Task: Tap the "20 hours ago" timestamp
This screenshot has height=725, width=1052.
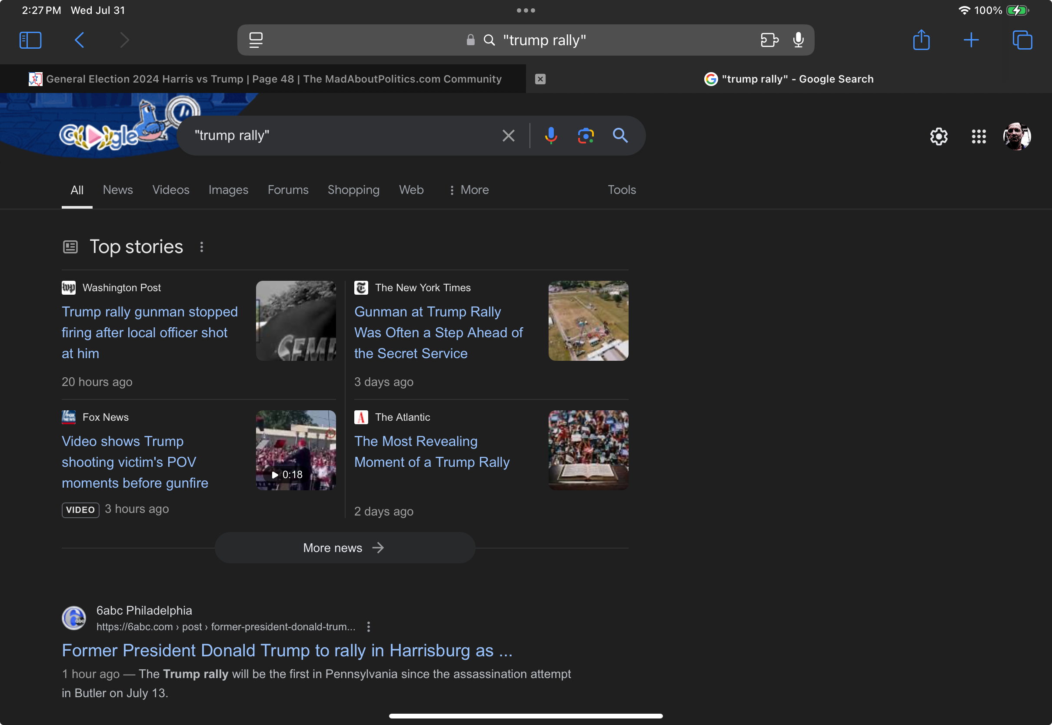Action: pyautogui.click(x=97, y=382)
